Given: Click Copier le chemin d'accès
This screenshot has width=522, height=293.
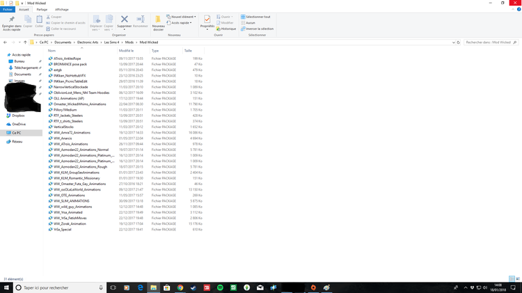Looking at the screenshot, I should [x=65, y=23].
